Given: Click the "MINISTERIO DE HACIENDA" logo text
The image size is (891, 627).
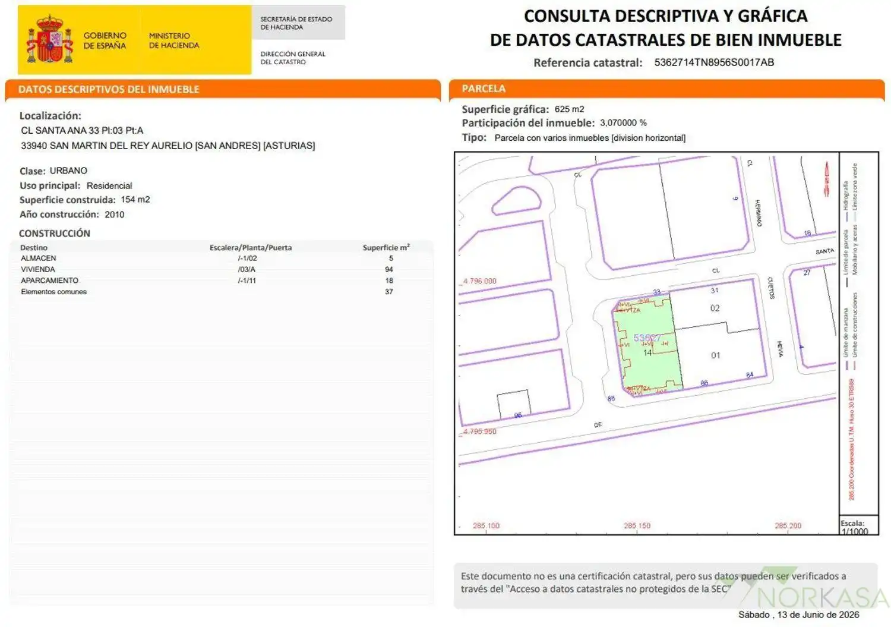Looking at the screenshot, I should click(174, 40).
